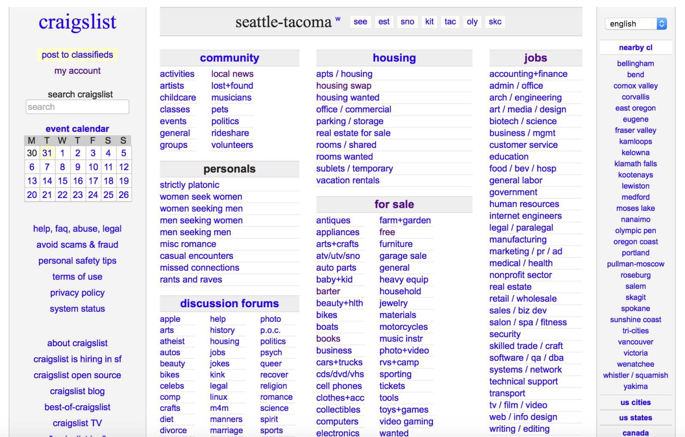Open rooms / shared listings
This screenshot has height=437, width=685.
tap(346, 145)
